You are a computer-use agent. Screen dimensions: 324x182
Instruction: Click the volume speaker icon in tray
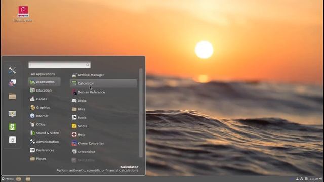pos(320,179)
